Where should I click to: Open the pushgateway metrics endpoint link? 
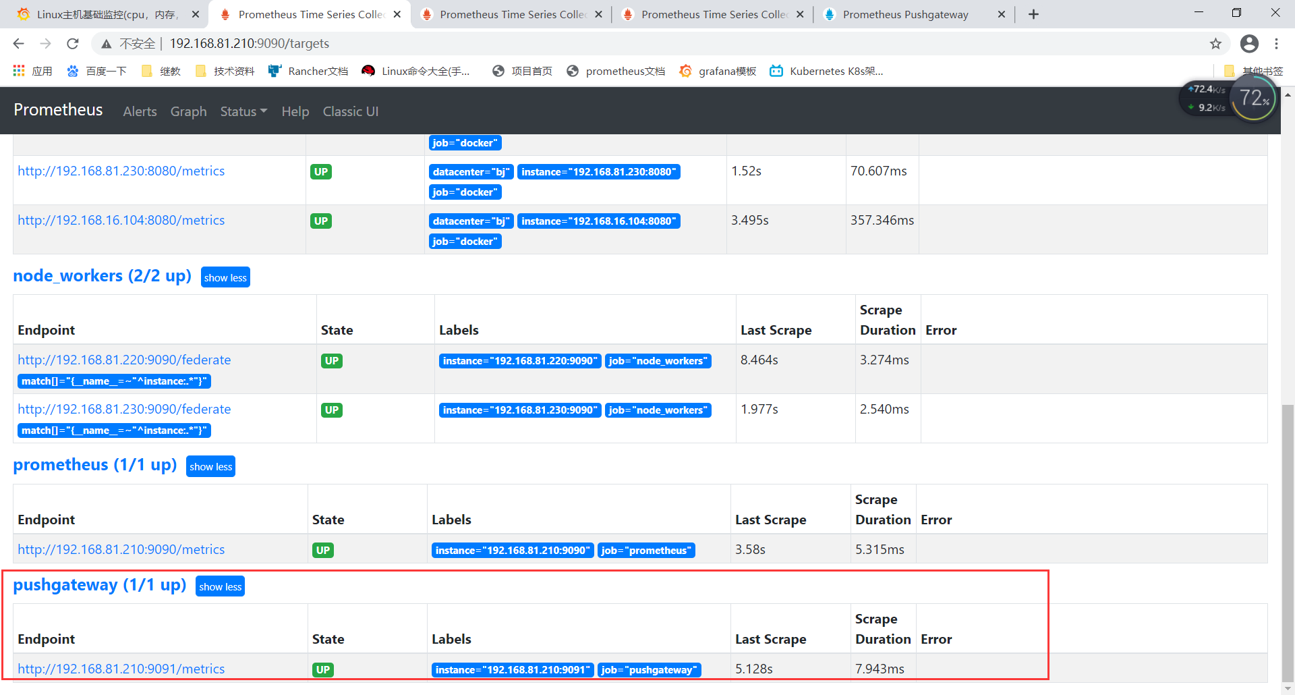pos(121,669)
